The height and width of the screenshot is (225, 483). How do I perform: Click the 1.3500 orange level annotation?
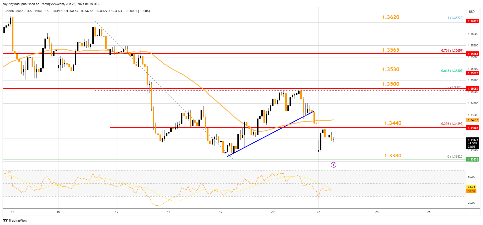click(391, 84)
